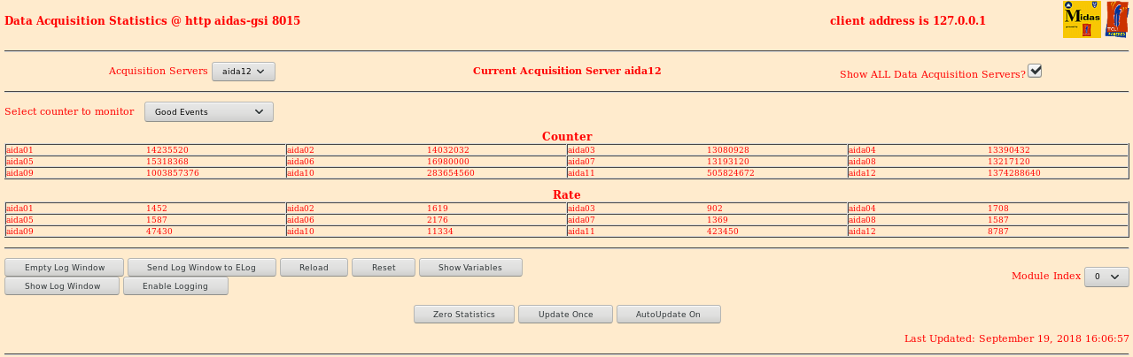This screenshot has width=1133, height=357.
Task: Click Show Log Window button
Action: (x=62, y=285)
